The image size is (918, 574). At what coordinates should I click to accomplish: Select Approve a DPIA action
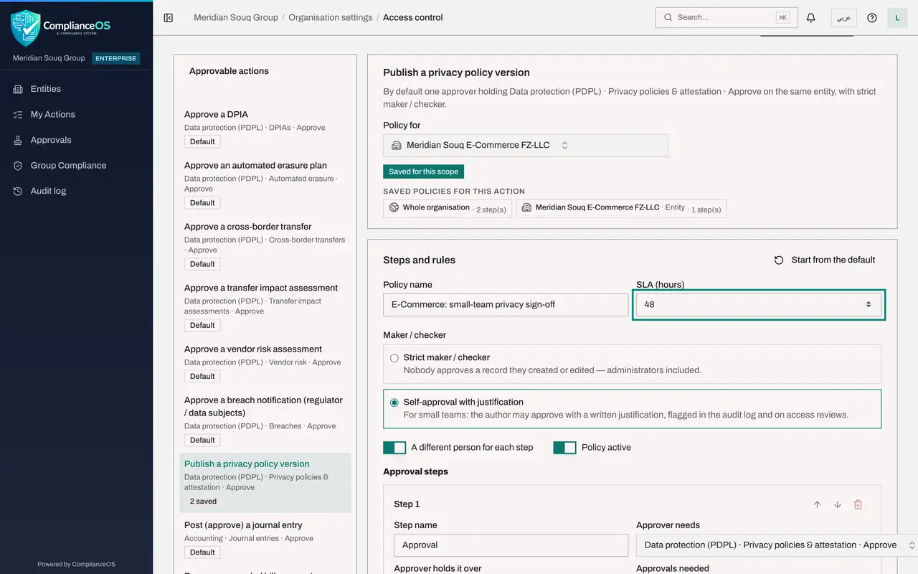[265, 128]
